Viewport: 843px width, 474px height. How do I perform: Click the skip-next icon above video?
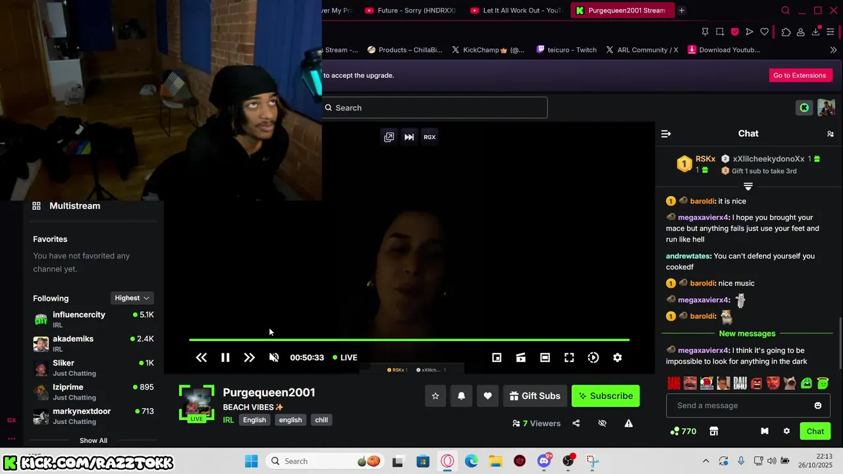409,137
